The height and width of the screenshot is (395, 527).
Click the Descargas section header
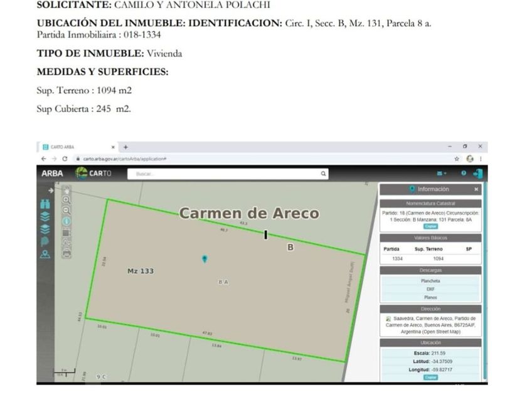pyautogui.click(x=430, y=270)
